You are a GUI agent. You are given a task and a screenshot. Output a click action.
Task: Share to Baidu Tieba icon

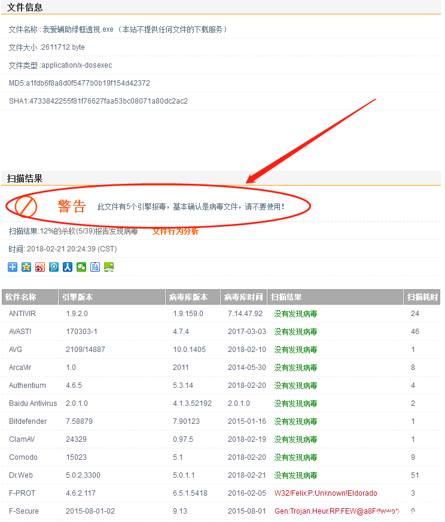pyautogui.click(x=95, y=267)
